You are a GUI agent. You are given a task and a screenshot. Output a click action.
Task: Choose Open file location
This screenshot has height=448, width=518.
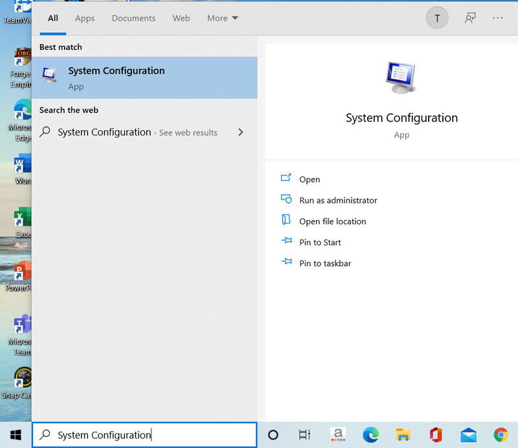[x=333, y=221]
